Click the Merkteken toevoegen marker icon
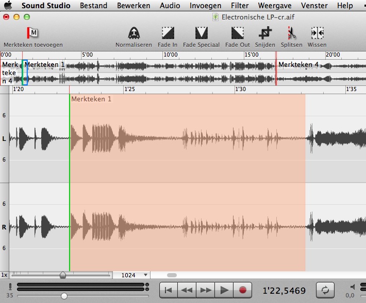 32,33
